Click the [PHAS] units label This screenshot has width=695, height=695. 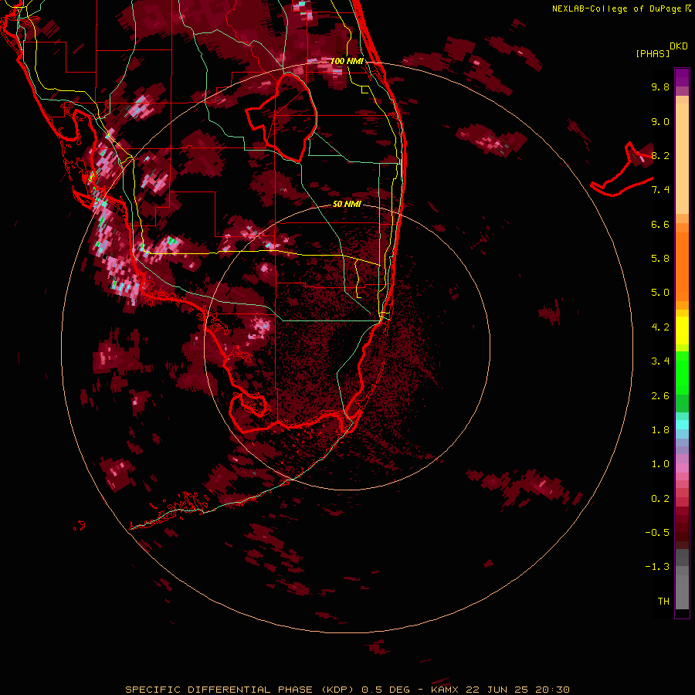coord(653,53)
